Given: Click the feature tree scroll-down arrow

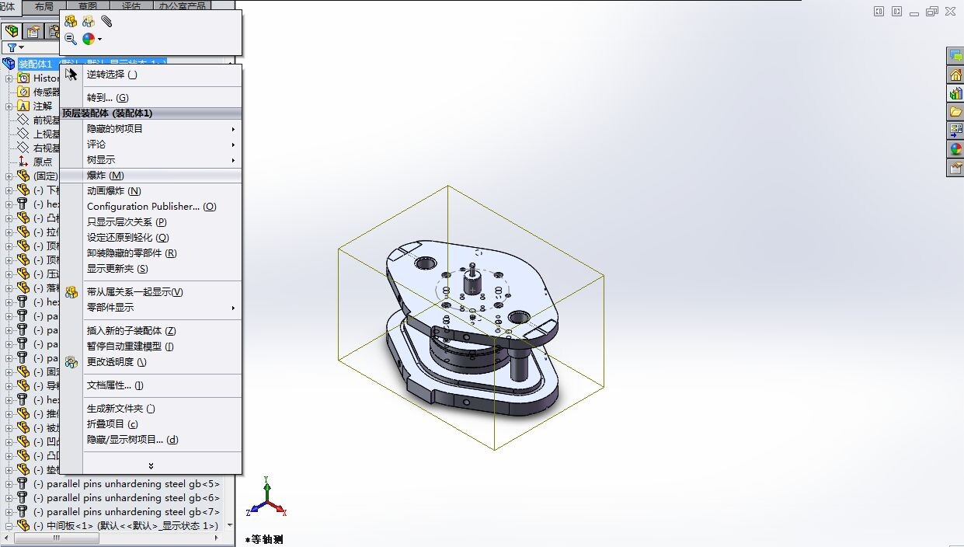Looking at the screenshot, I should tap(229, 526).
